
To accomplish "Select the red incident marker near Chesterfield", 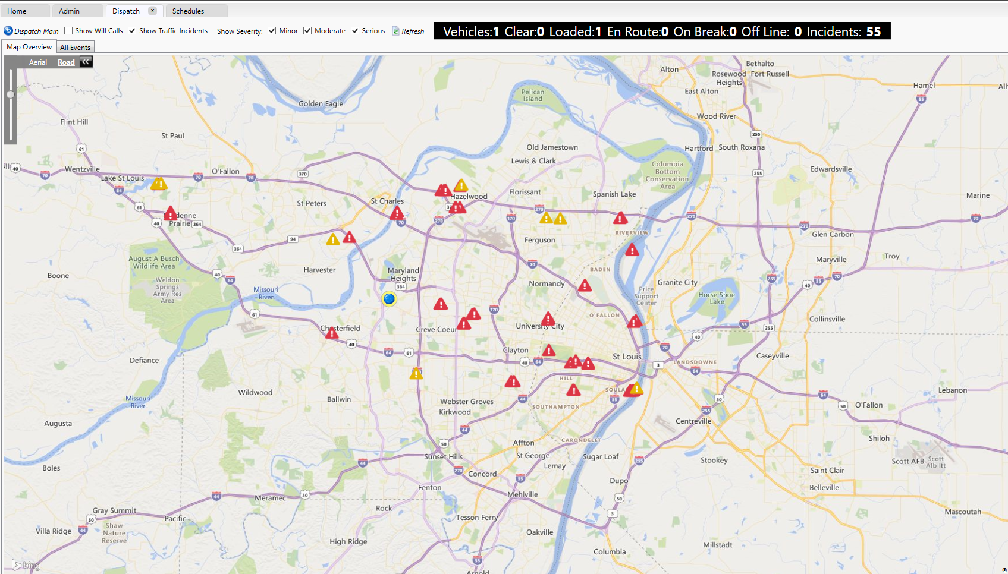I will (x=332, y=334).
